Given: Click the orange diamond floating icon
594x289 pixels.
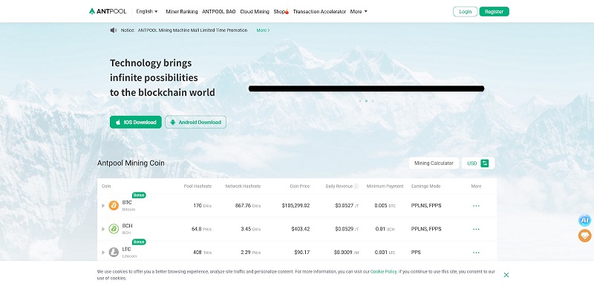Looking at the screenshot, I should coord(584,236).
